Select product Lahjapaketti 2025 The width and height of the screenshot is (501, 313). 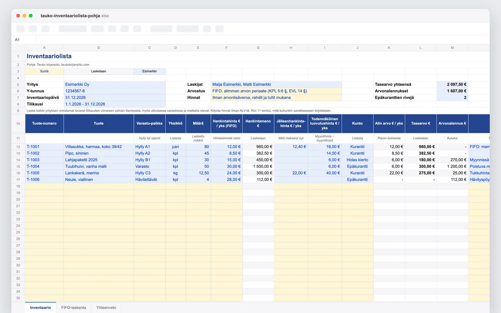[x=99, y=160]
